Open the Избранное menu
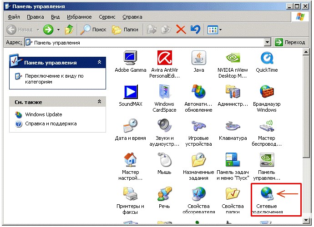Image resolution: width=314 pixels, height=227 pixels. click(79, 17)
